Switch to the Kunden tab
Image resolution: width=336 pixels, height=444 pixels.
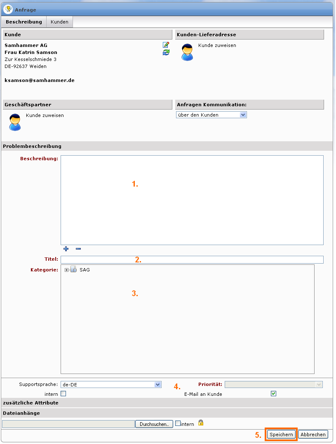coord(59,22)
